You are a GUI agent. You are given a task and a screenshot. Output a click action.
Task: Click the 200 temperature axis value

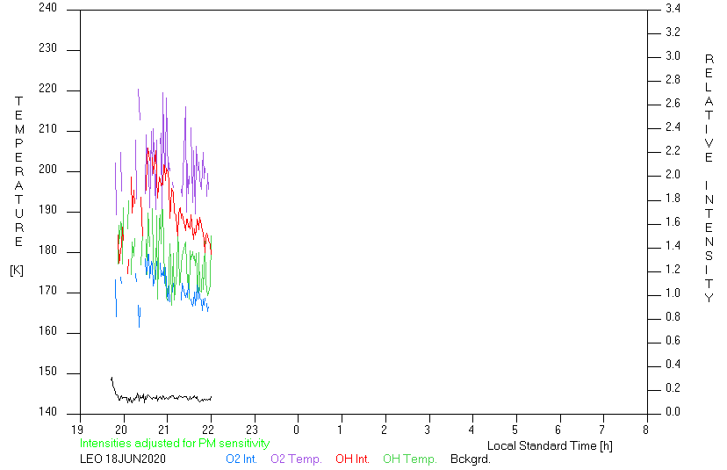click(47, 169)
